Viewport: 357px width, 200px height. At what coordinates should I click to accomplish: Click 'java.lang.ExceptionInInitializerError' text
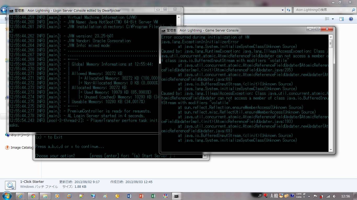(x=200, y=42)
